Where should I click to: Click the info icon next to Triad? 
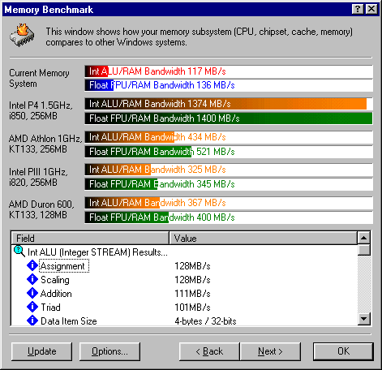tap(32, 307)
